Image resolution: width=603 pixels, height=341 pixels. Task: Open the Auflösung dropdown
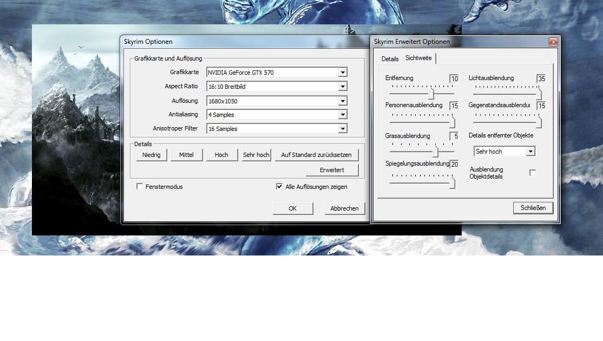[x=277, y=101]
